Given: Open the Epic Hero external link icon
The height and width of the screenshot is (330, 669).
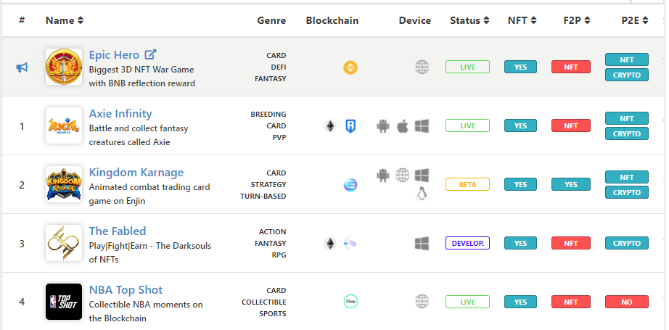Looking at the screenshot, I should 151,54.
